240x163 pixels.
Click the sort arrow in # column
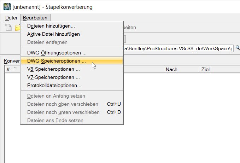[15, 68]
